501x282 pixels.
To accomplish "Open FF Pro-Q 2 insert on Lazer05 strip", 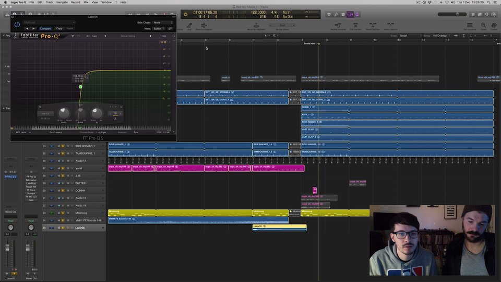I will click(x=11, y=177).
